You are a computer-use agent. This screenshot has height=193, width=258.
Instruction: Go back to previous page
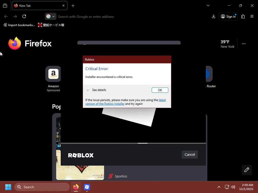point(6,16)
